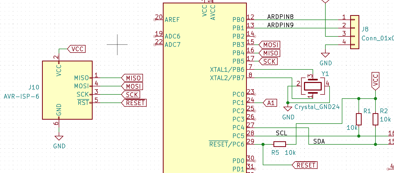Screen dimensions: 394x173
Task: Click the ADC7 pin name
Action: [x=172, y=44]
